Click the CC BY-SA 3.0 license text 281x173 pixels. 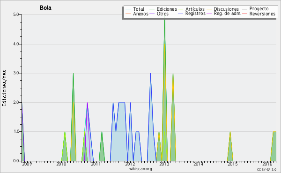point(266,169)
